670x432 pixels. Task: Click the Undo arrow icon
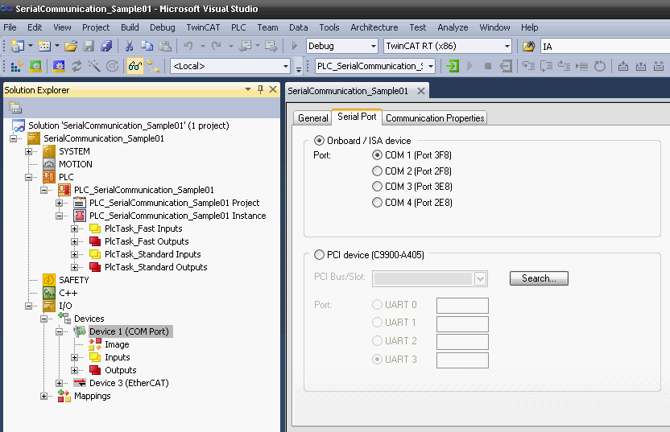click(188, 46)
